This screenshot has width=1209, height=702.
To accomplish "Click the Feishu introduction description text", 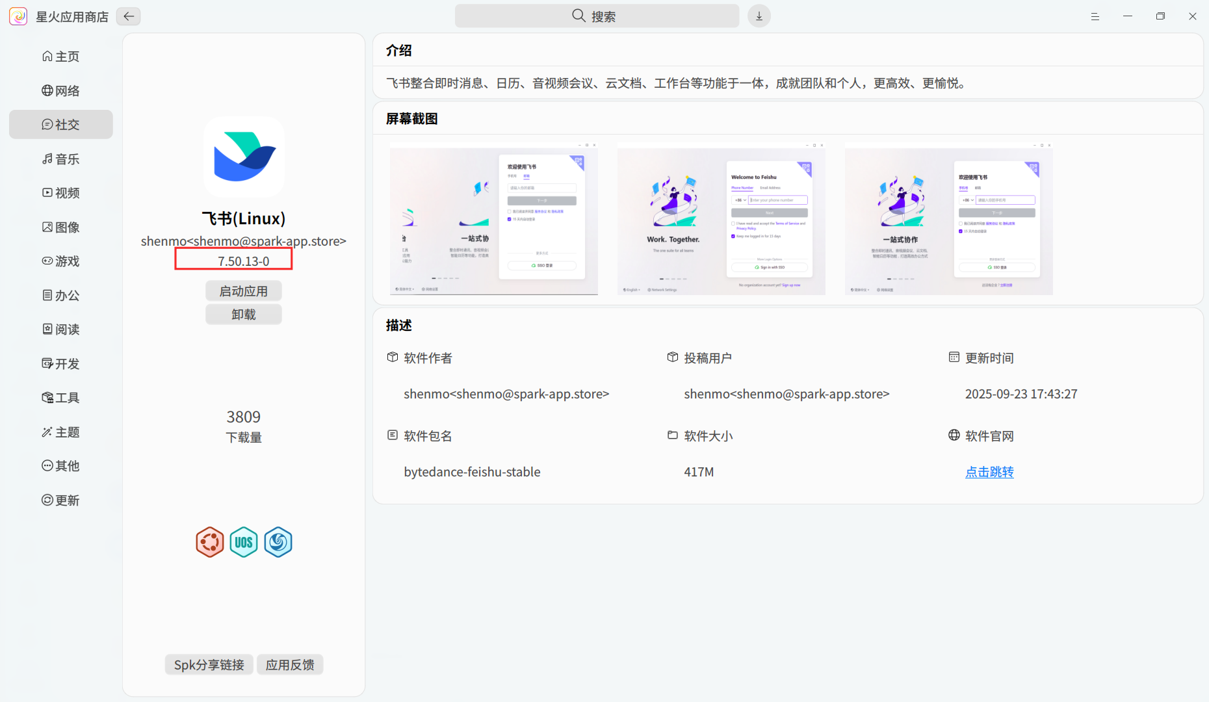I will coord(676,83).
